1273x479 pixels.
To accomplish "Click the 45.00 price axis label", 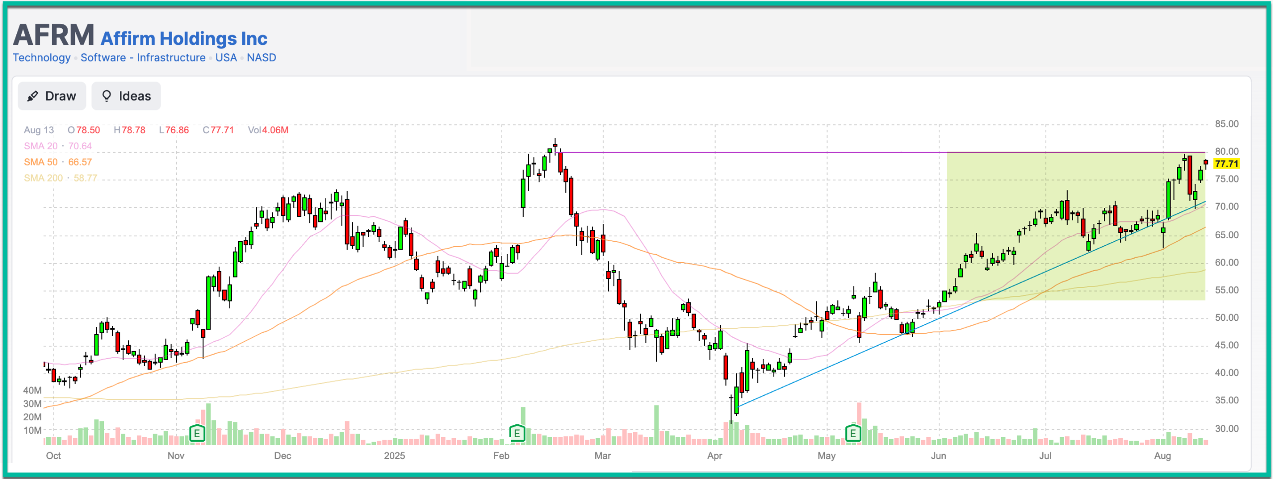I will (x=1227, y=345).
